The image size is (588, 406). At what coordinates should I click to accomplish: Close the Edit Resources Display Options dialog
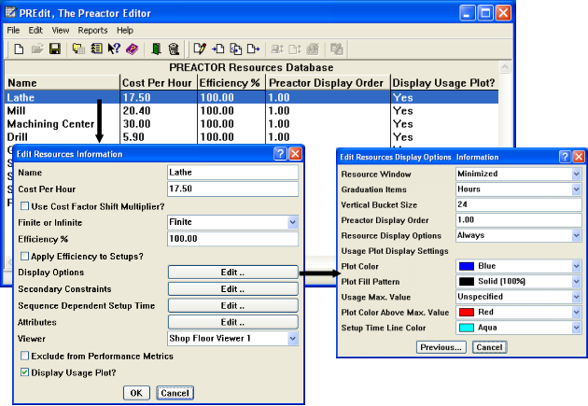tap(579, 156)
